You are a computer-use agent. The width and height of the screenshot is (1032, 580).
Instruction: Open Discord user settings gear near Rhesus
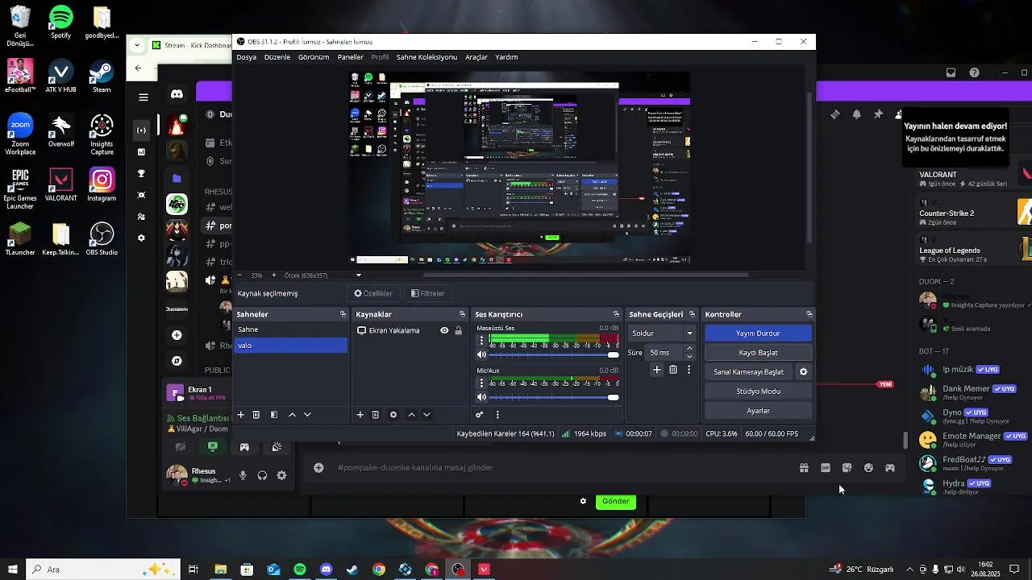281,475
